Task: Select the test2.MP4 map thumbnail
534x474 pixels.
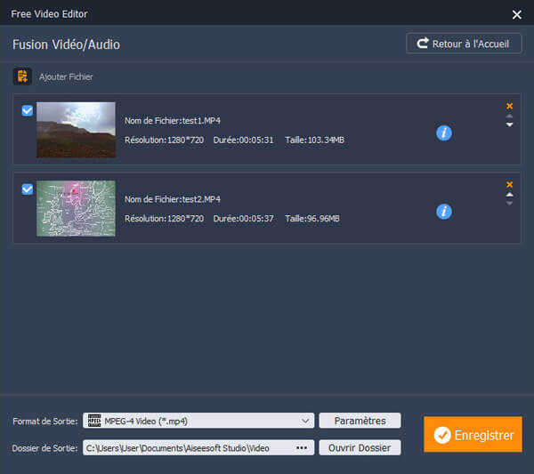Action: click(76, 208)
